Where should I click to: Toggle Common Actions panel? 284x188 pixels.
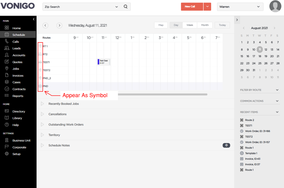pos(260,101)
